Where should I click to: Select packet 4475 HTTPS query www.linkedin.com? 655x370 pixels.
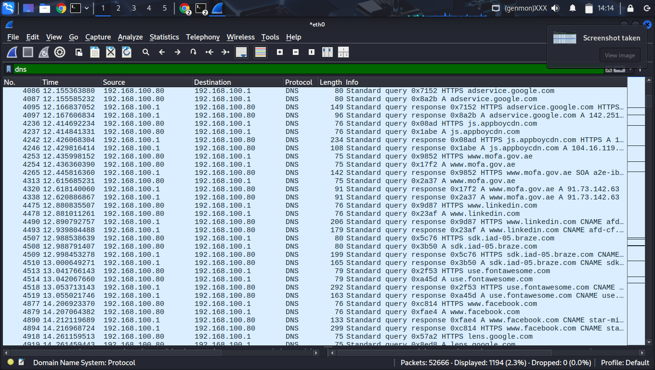(315, 206)
